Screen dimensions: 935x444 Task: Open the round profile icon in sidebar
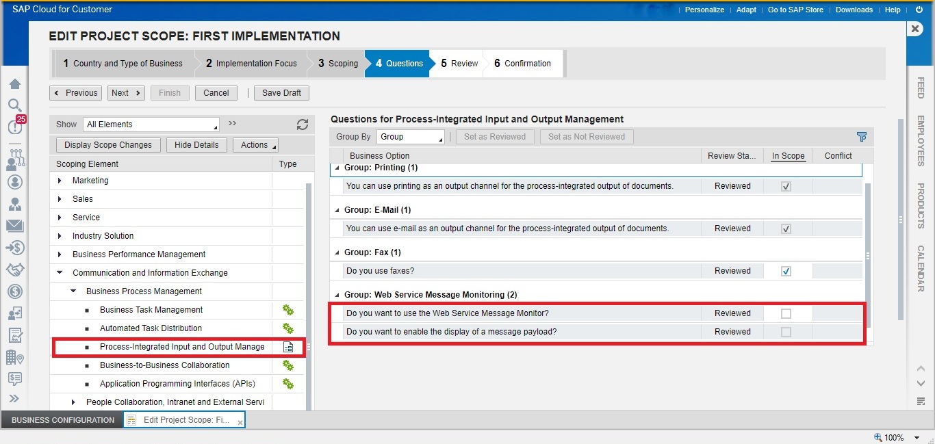[x=14, y=182]
